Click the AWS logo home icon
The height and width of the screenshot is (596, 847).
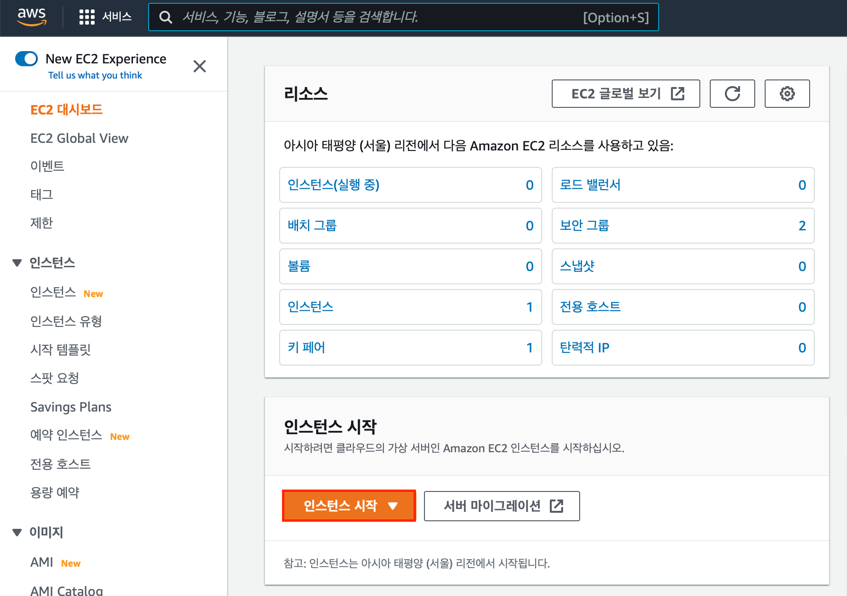(x=32, y=17)
